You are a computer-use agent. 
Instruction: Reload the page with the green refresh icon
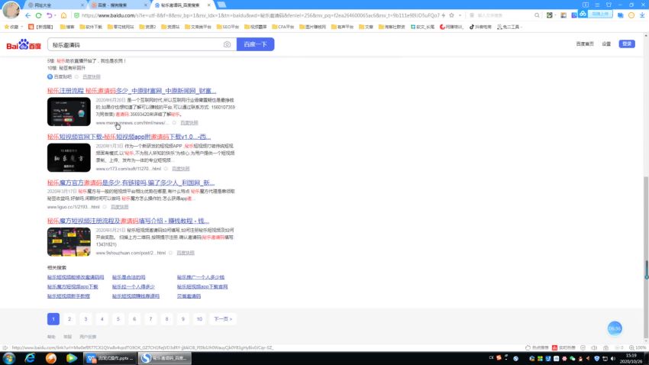coord(38,15)
